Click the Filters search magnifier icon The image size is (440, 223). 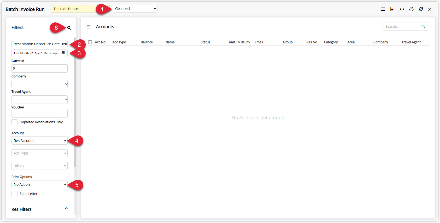click(69, 28)
